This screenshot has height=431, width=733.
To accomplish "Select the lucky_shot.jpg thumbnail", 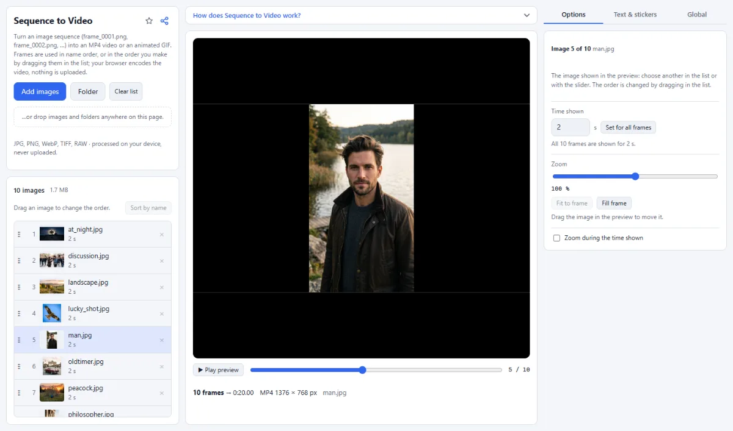I will tap(52, 313).
